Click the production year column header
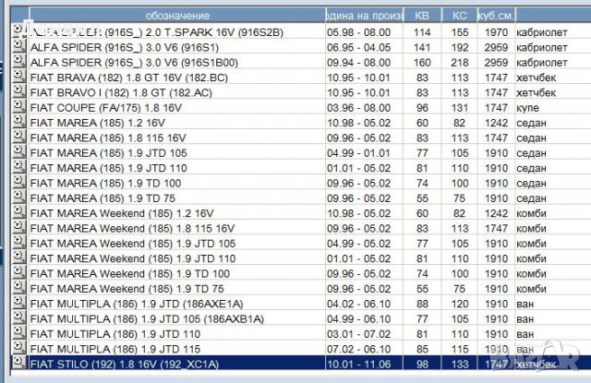This screenshot has width=591, height=383. [x=365, y=16]
